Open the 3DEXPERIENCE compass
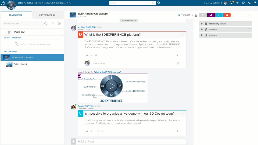The height and width of the screenshot is (145, 258). point(11,5)
